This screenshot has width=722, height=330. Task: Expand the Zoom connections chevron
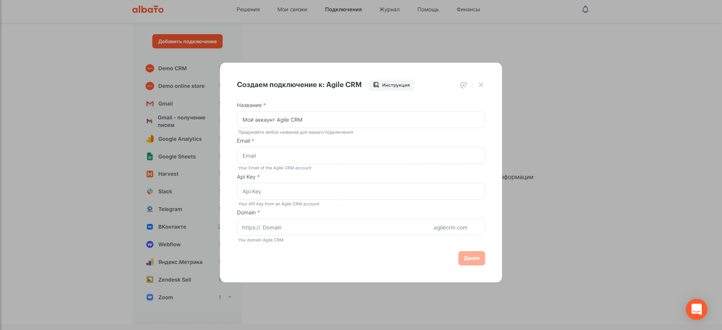click(230, 297)
